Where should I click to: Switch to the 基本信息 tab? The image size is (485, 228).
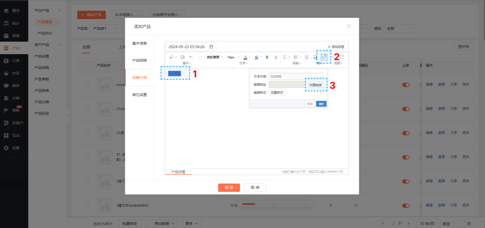click(139, 43)
